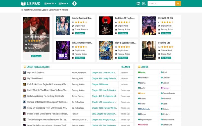Image resolution: width=202 pixels, height=126 pixels.
Task: Open Global Awakening row thumbnail icon
Action: [24, 96]
